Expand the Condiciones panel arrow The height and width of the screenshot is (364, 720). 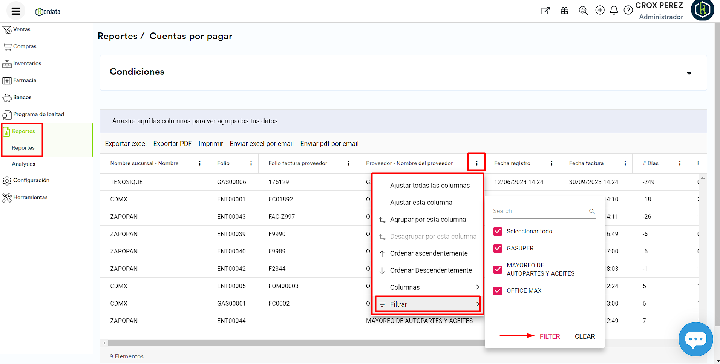[689, 73]
